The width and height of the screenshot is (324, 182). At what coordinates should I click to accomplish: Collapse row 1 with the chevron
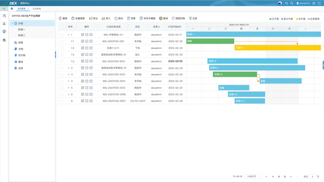point(69,35)
